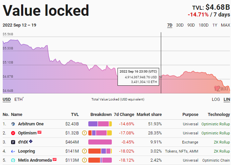This screenshot has height=165, width=231.
Task: Click the Arbitrum One logo icon
Action: pyautogui.click(x=13, y=124)
